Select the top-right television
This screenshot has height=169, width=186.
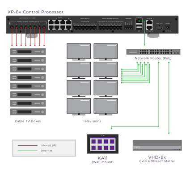click(106, 52)
